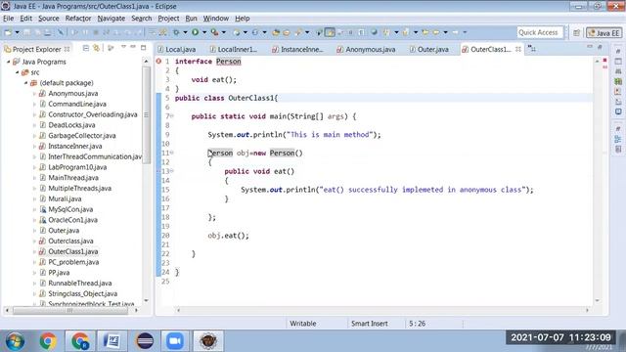
Task: Open Microsoft Word from the taskbar
Action: (x=112, y=341)
